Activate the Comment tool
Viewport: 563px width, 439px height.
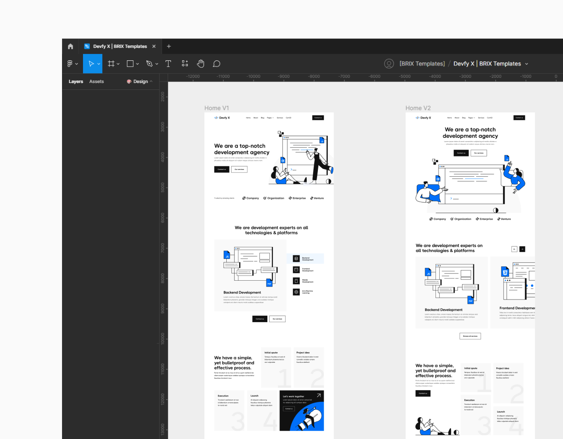click(x=216, y=63)
